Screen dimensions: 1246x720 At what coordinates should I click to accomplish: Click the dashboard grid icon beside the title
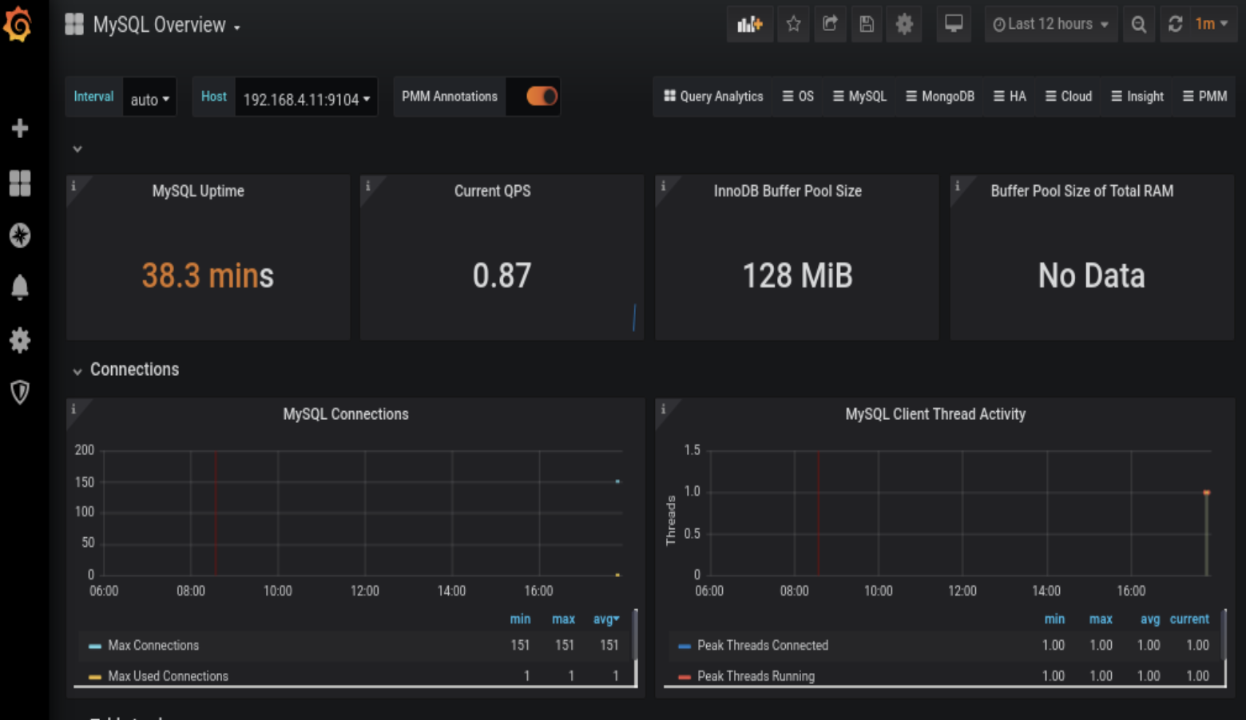pos(74,24)
